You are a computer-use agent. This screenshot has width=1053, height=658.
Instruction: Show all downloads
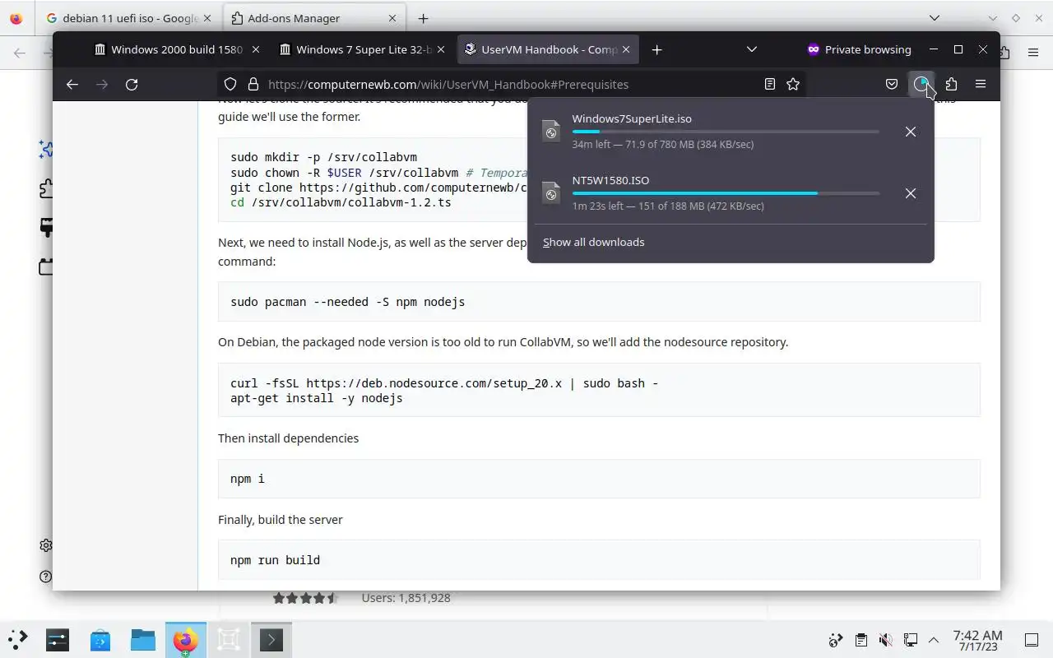[x=593, y=242]
